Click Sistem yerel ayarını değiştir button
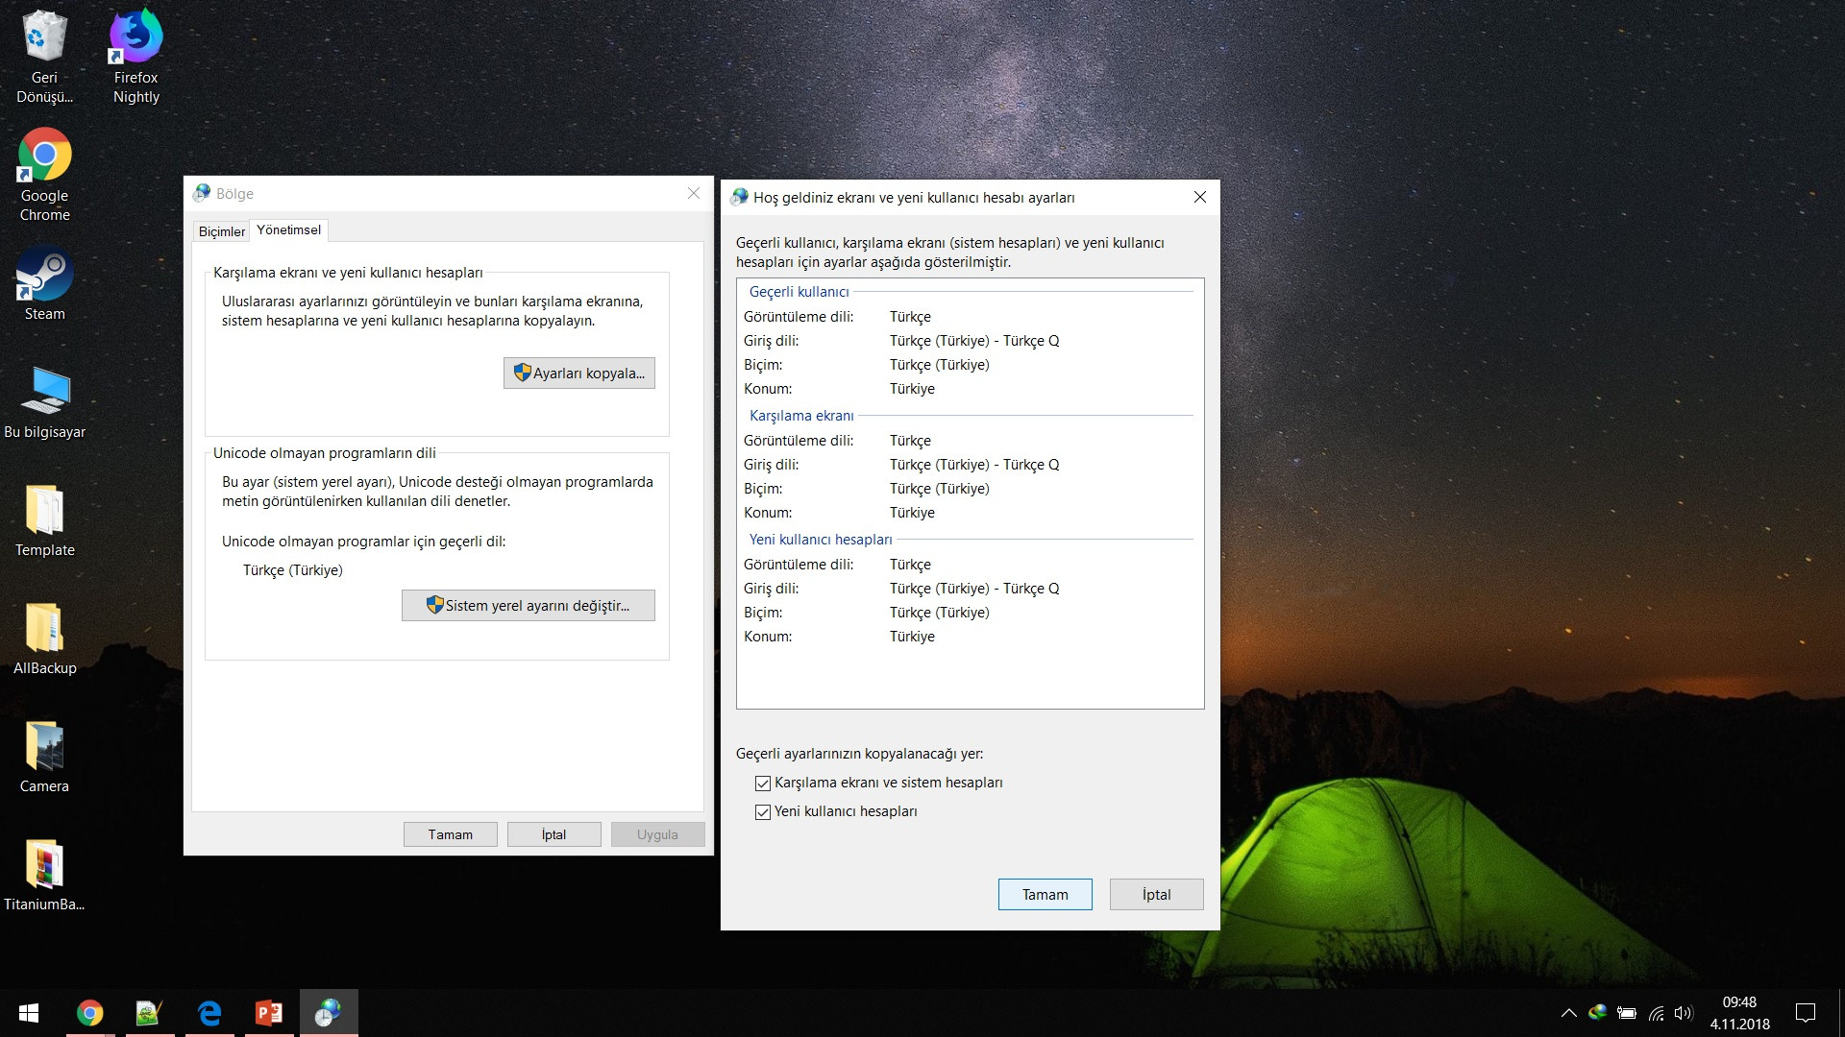The image size is (1845, 1037). (529, 606)
